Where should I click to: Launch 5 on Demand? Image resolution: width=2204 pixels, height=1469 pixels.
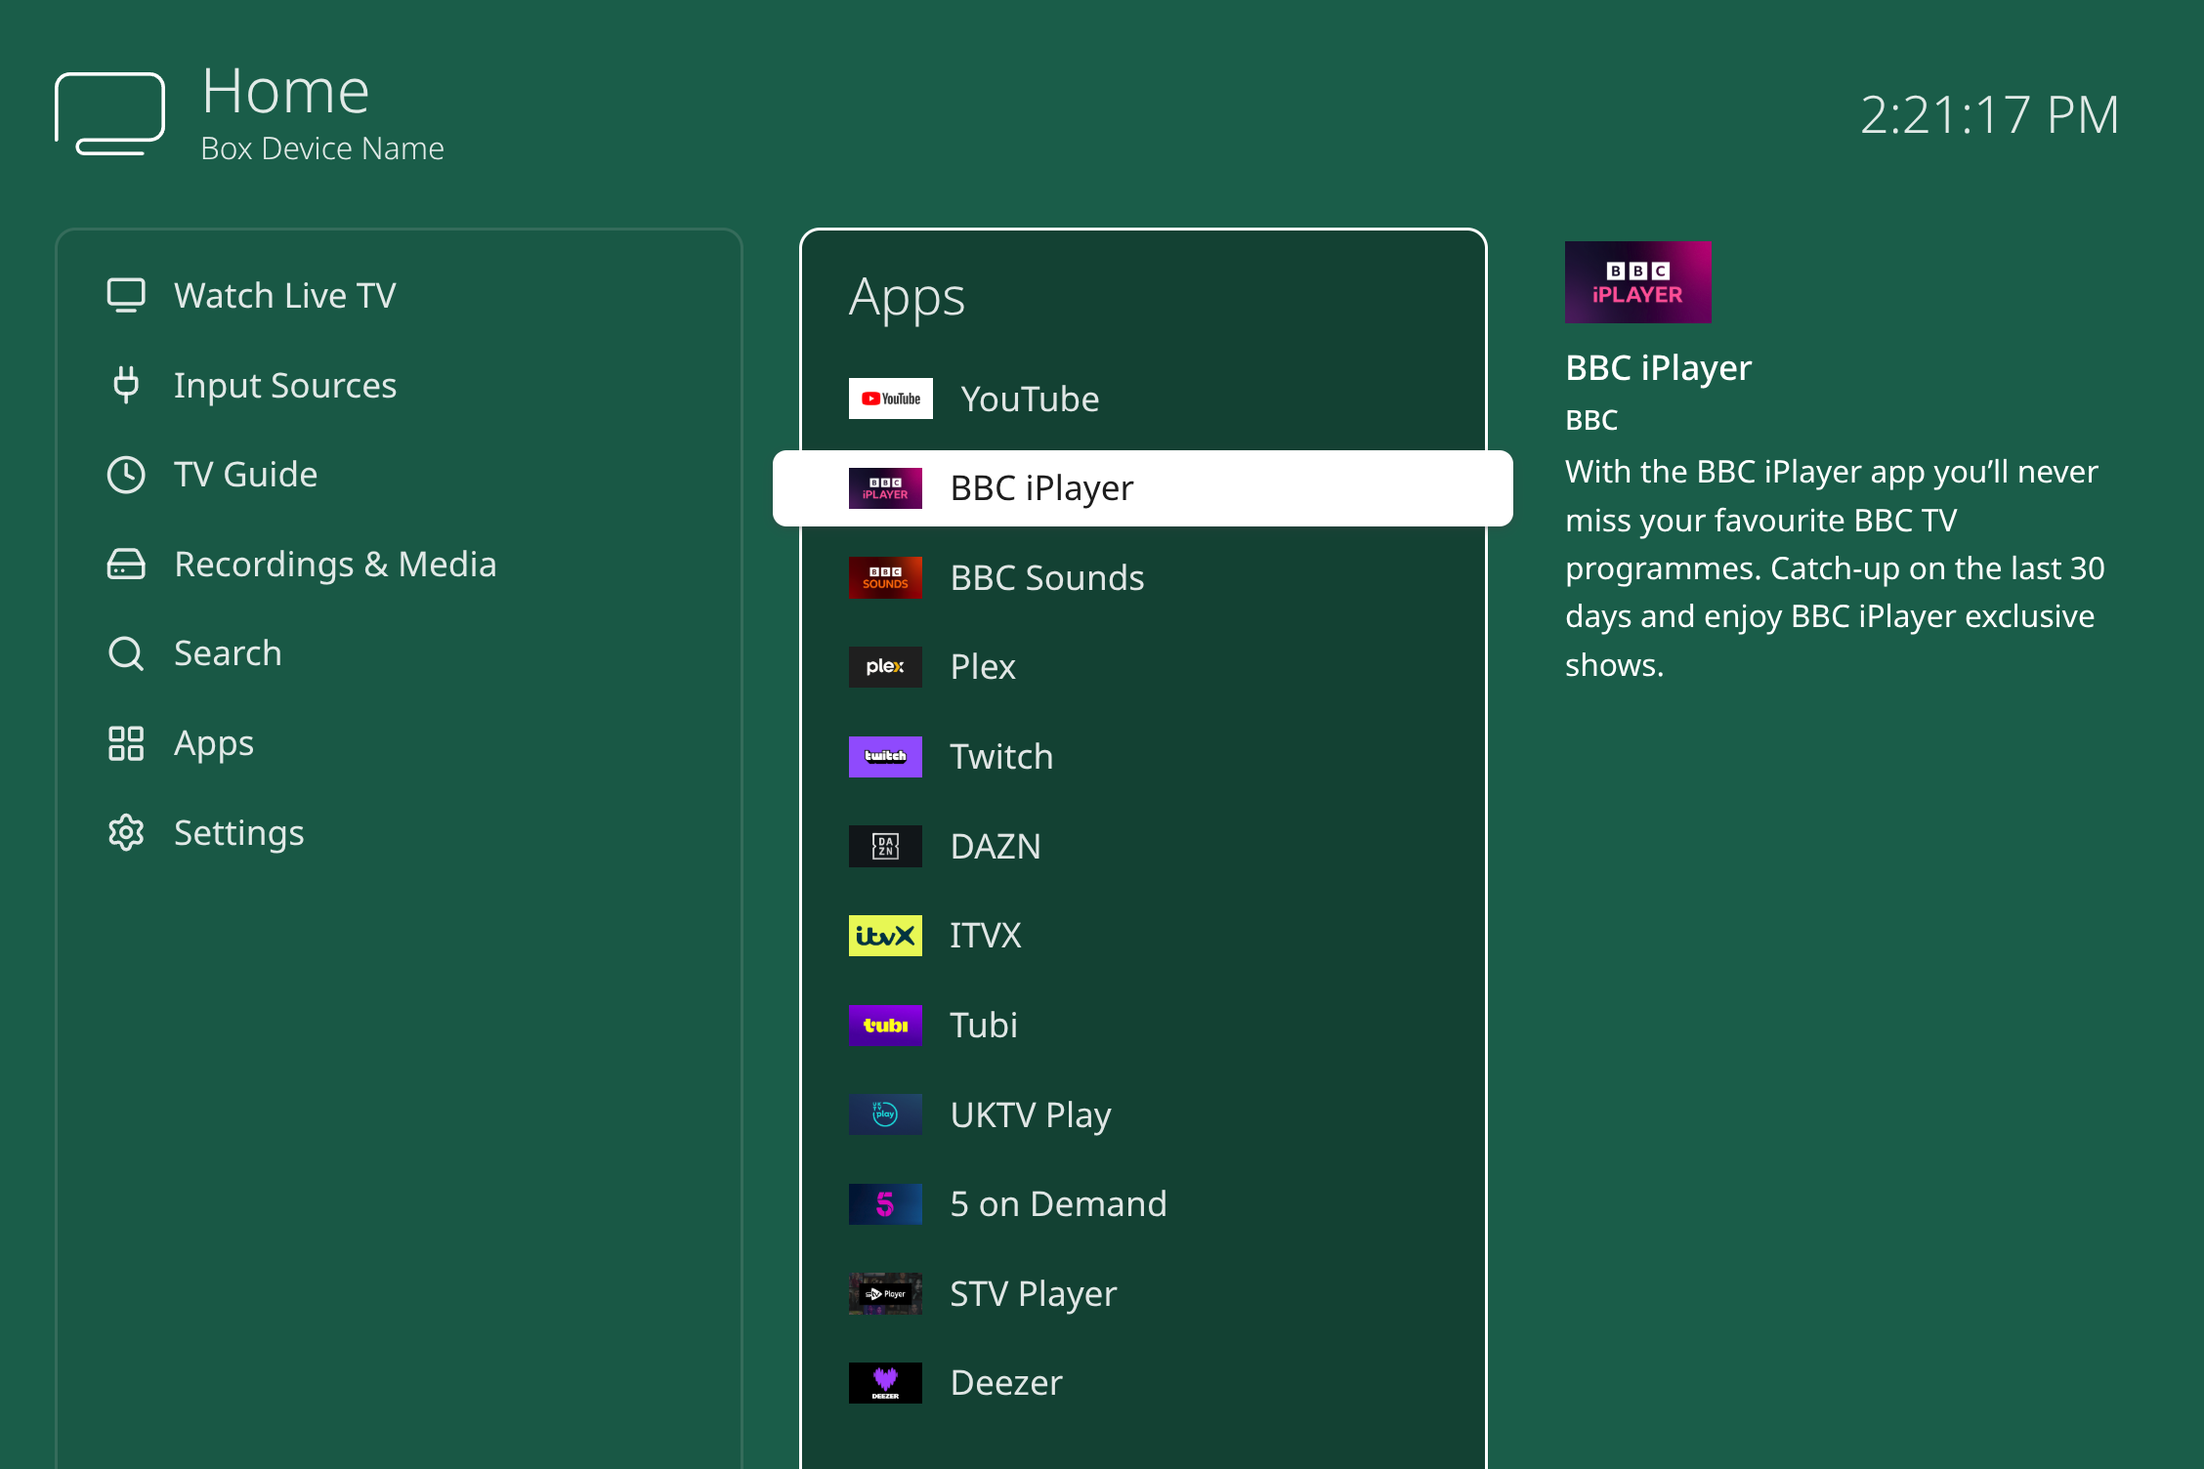1057,1204
